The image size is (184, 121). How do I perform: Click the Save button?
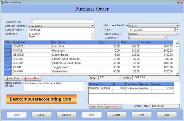41,115
